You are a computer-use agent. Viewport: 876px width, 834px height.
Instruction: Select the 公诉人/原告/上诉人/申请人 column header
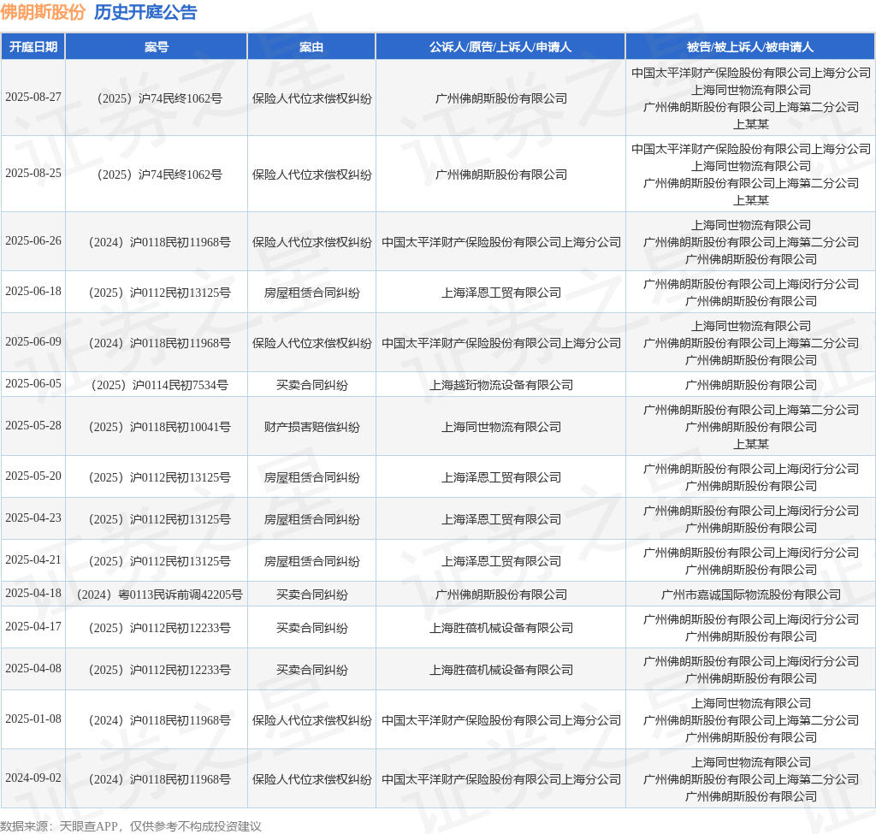[500, 47]
